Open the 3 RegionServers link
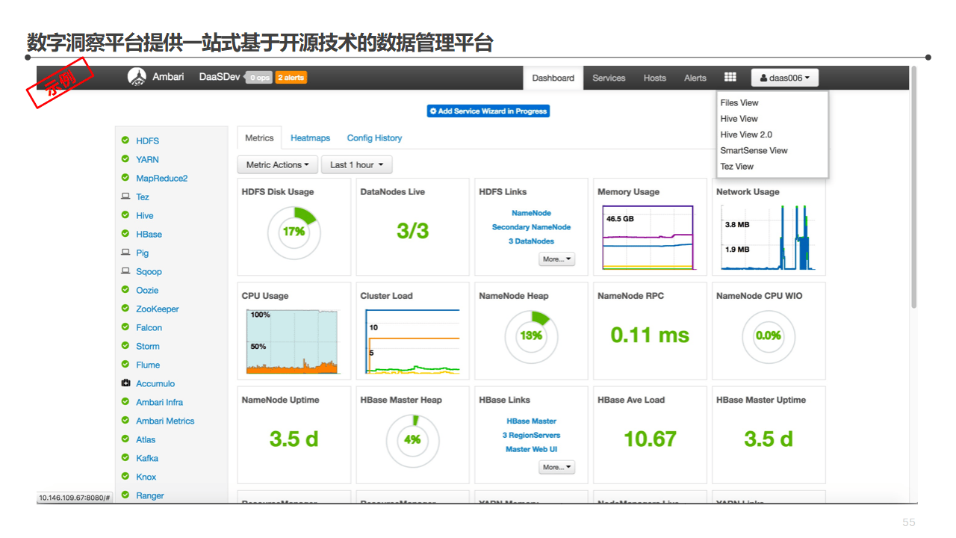The image size is (956, 538). pos(531,435)
